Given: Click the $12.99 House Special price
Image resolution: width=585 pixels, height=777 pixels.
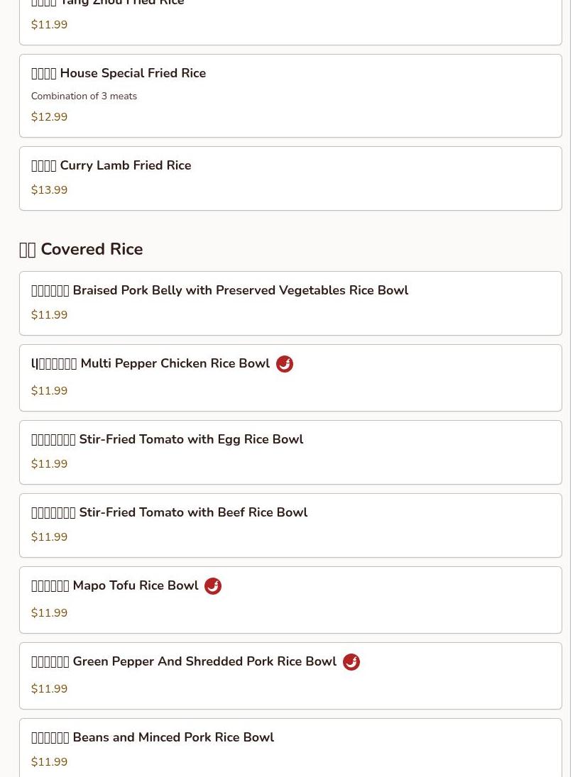Looking at the screenshot, I should coord(49,117).
